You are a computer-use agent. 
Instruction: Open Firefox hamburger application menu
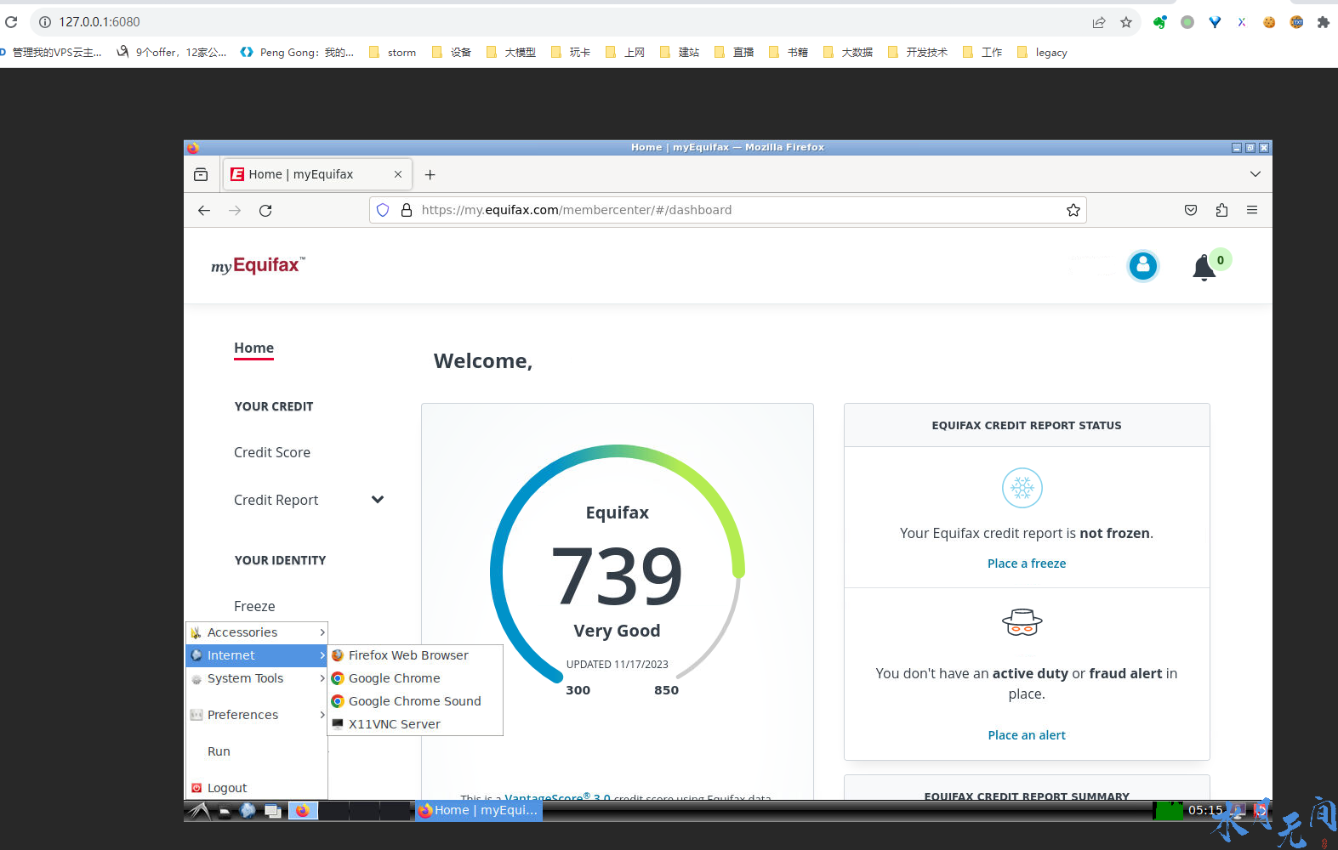pyautogui.click(x=1252, y=210)
